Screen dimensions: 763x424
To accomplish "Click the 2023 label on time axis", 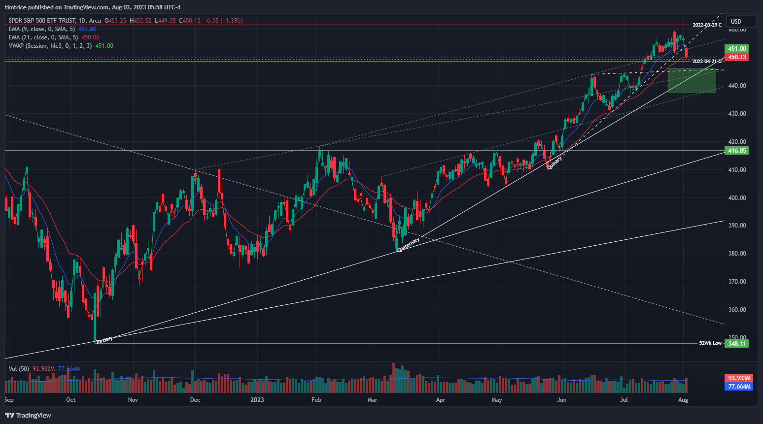I will [x=257, y=400].
